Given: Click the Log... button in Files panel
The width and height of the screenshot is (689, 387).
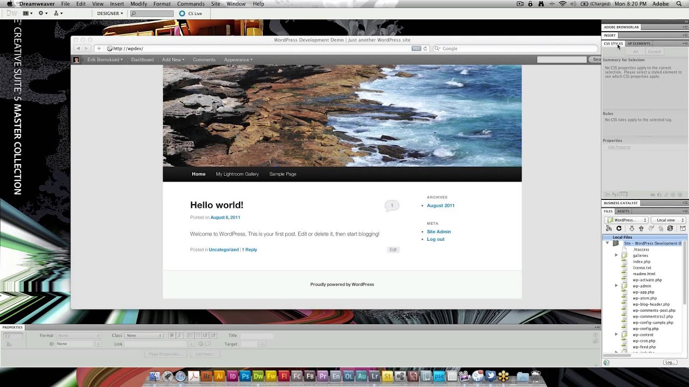Looking at the screenshot, I should point(670,362).
